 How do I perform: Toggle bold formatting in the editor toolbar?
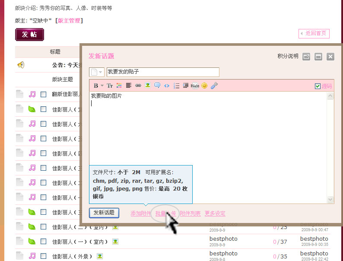coord(96,86)
